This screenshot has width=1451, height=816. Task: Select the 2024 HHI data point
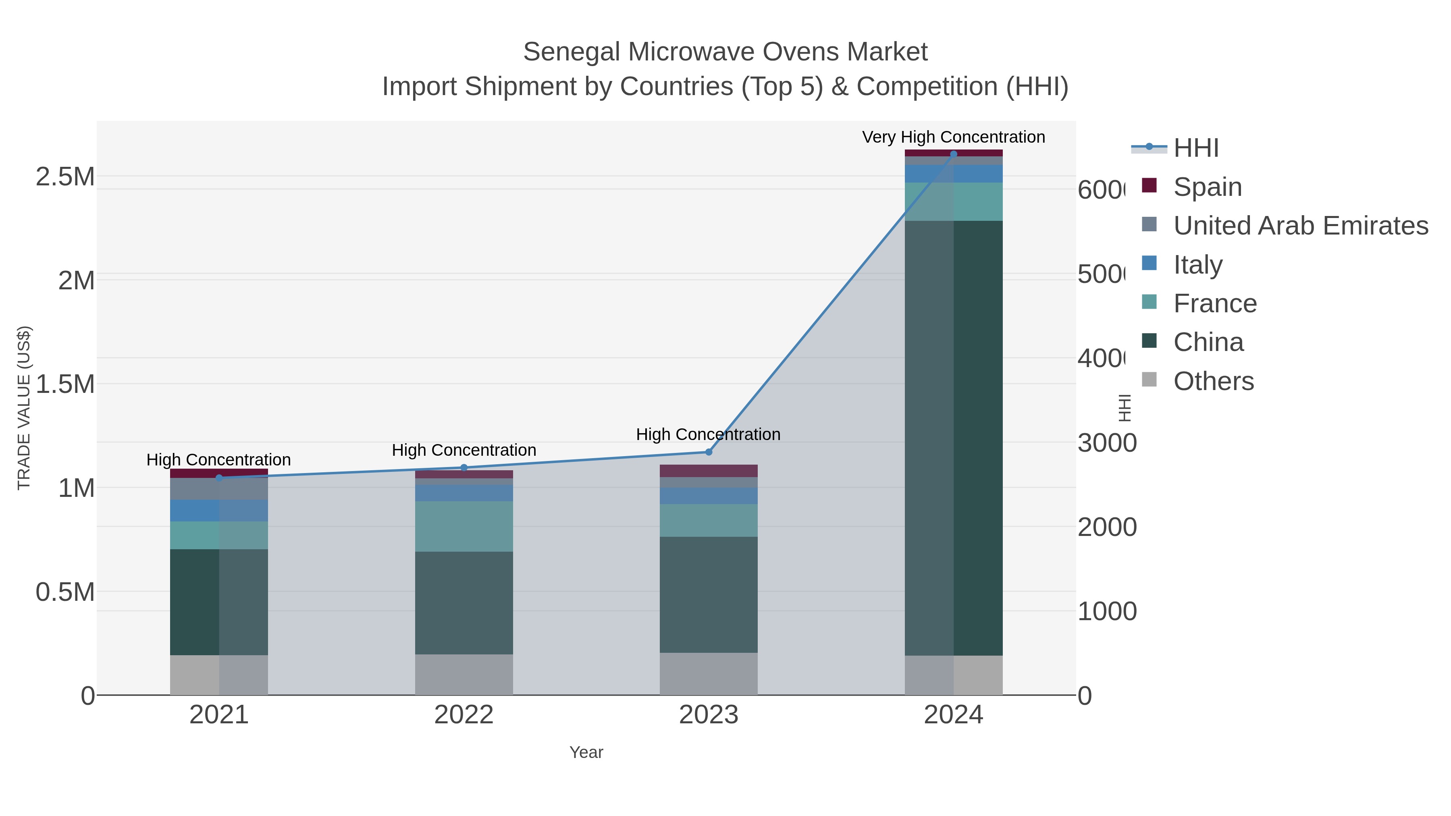(x=954, y=154)
